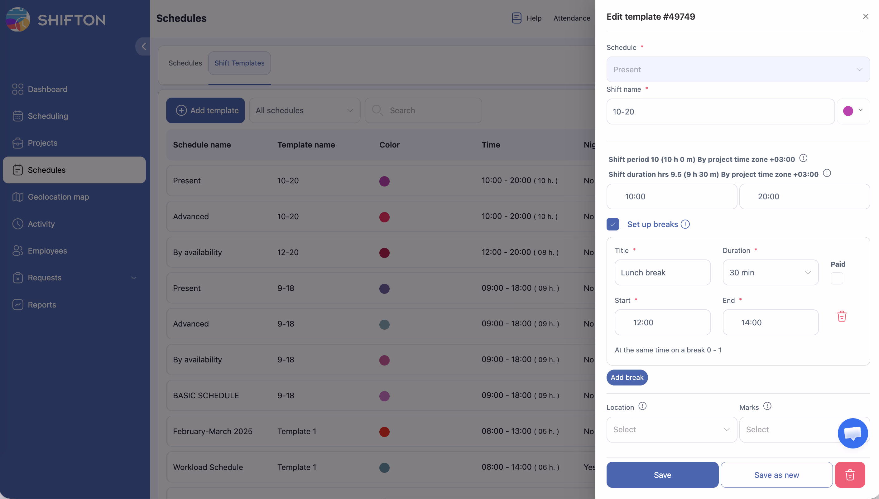The width and height of the screenshot is (879, 499).
Task: Click the Add break button
Action: (x=627, y=377)
